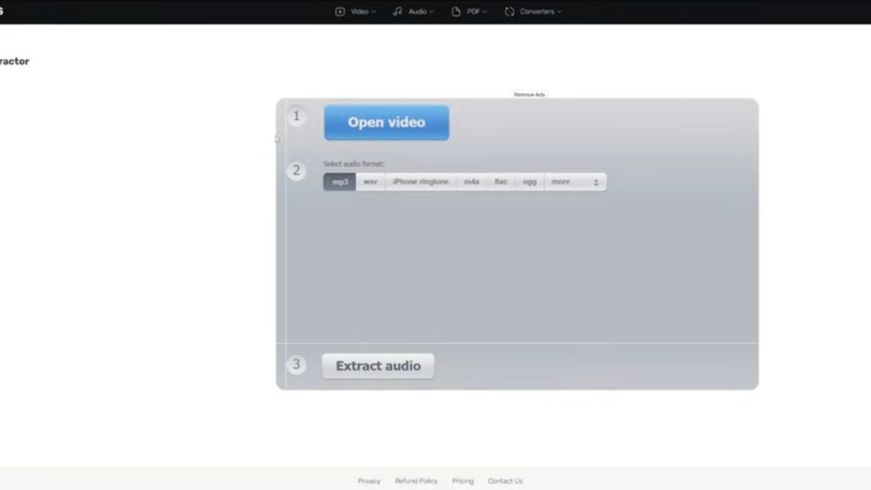The width and height of the screenshot is (871, 490).
Task: Open the PDF menu in the top bar
Action: pos(470,12)
